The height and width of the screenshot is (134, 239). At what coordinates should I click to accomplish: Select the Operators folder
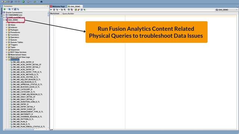point(15,37)
